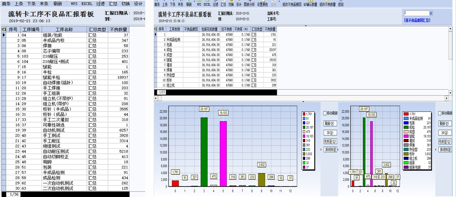Click the green 20,197 bar in large chart
Viewport: 456px width, 197px height.
tap(204, 152)
